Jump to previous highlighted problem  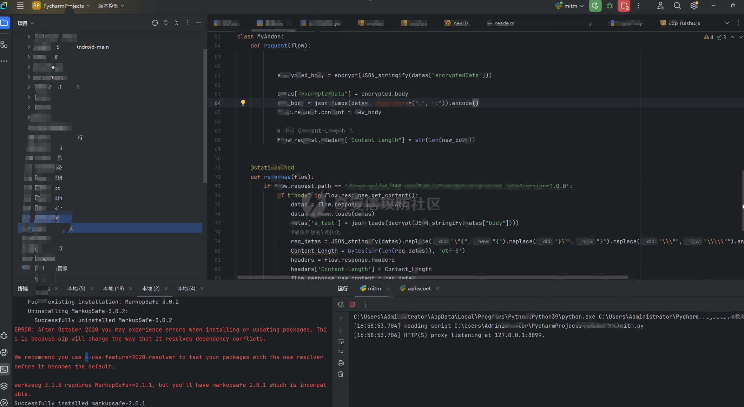click(x=732, y=37)
